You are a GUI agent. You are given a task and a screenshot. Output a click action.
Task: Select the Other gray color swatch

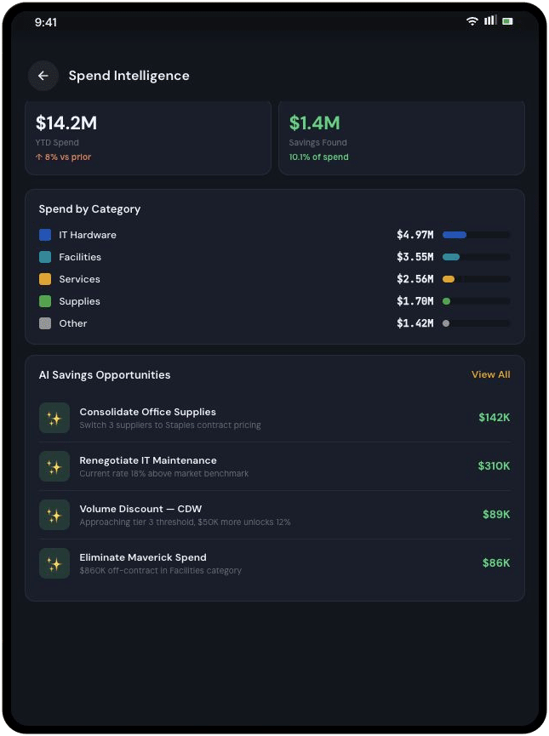[45, 323]
